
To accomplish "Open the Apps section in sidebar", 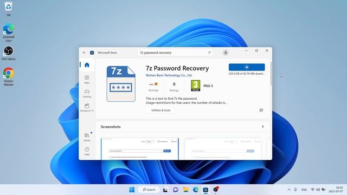I will click(x=87, y=79).
